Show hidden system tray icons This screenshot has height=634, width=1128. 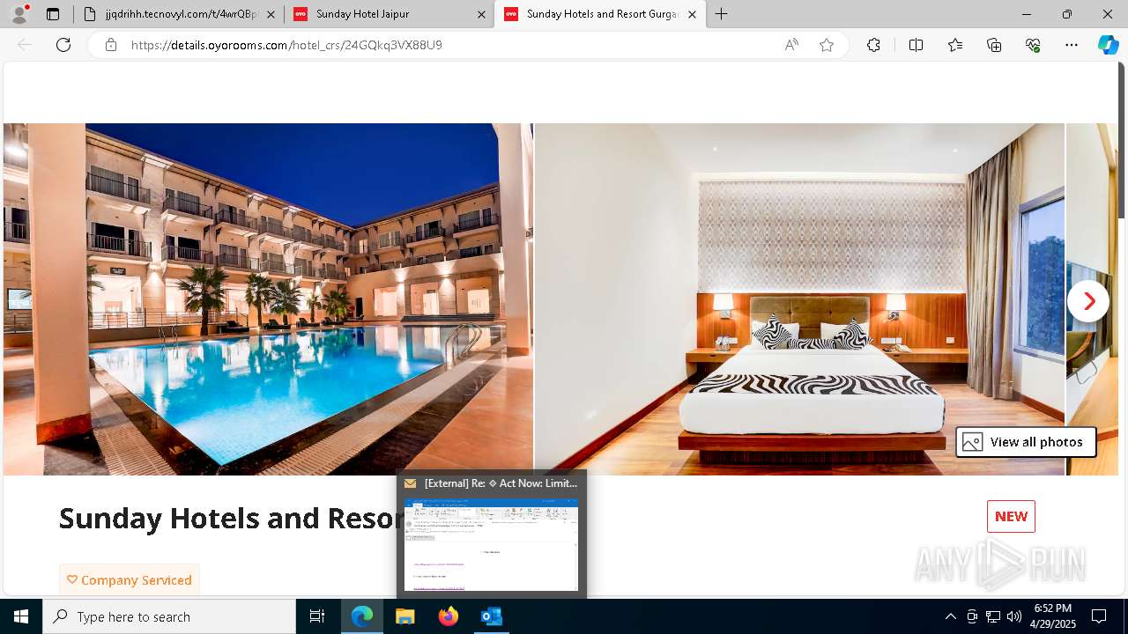pos(951,616)
